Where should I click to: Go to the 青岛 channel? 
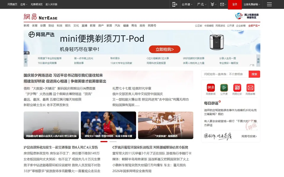pyautogui.click(x=134, y=26)
